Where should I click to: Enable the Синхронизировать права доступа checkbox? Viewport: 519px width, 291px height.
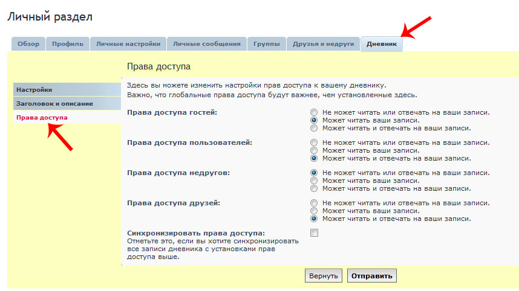(314, 233)
